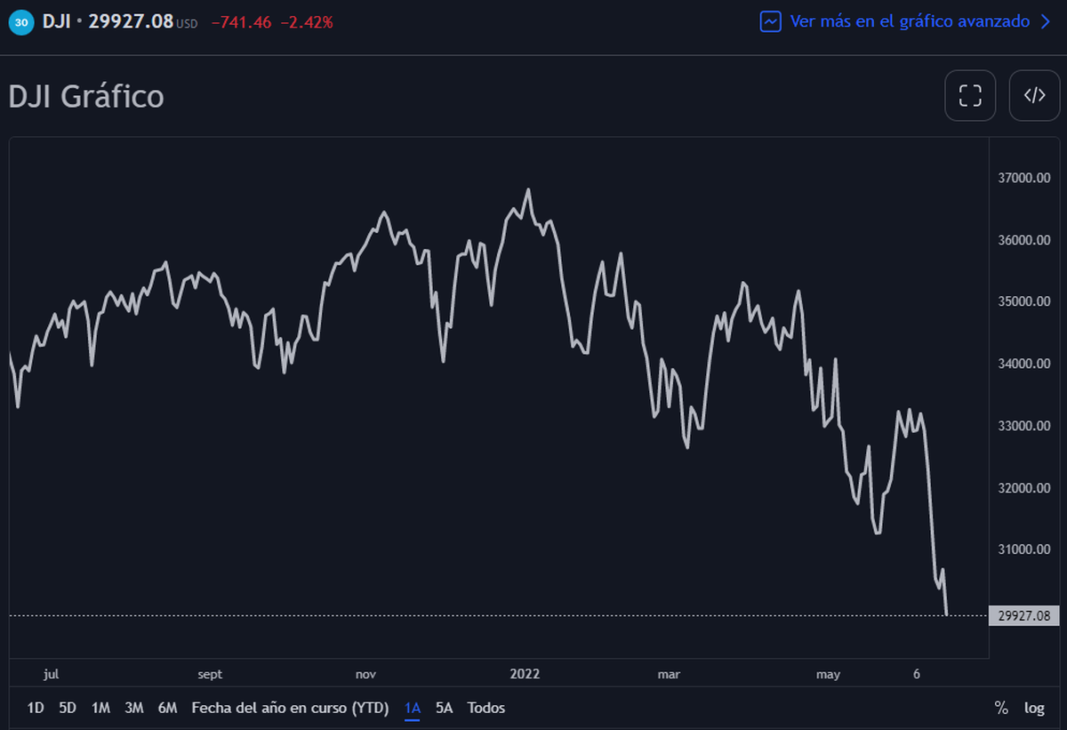Click the 32000.00 price axis label

[x=1024, y=488]
